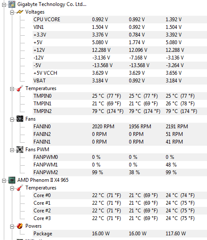Click the Voltages lightning bolt icon
Image resolution: width=207 pixels, height=240 pixels.
click(x=20, y=12)
